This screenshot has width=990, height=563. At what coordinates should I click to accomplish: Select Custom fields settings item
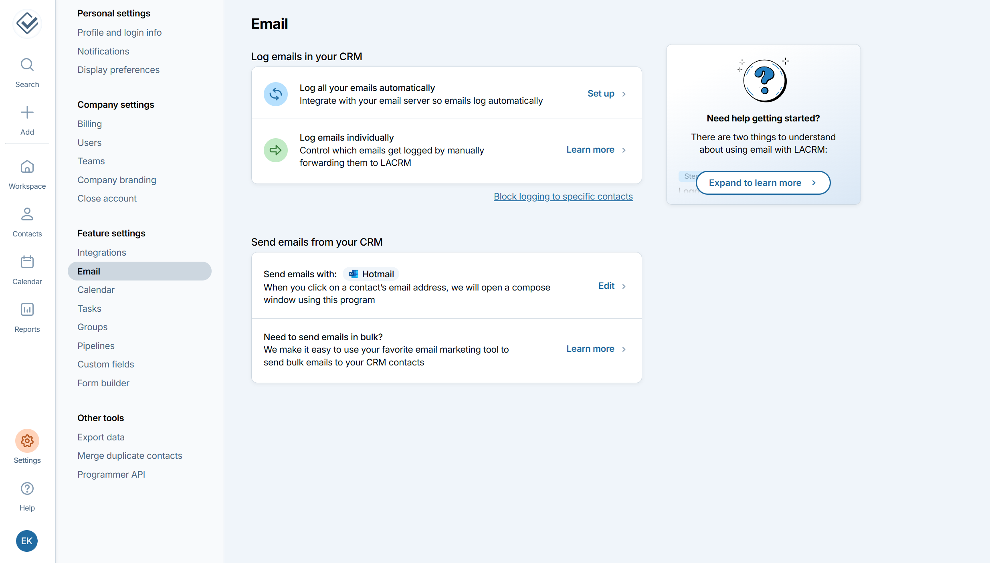pos(106,364)
